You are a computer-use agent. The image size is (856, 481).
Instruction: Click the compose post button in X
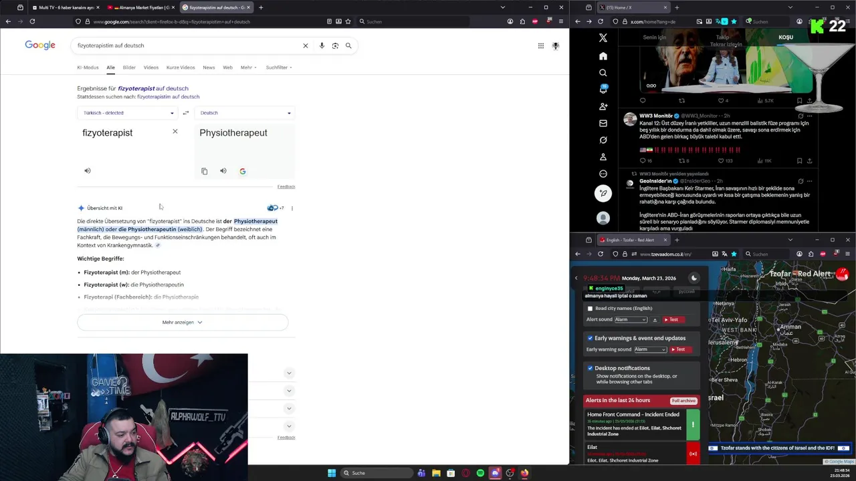(603, 193)
